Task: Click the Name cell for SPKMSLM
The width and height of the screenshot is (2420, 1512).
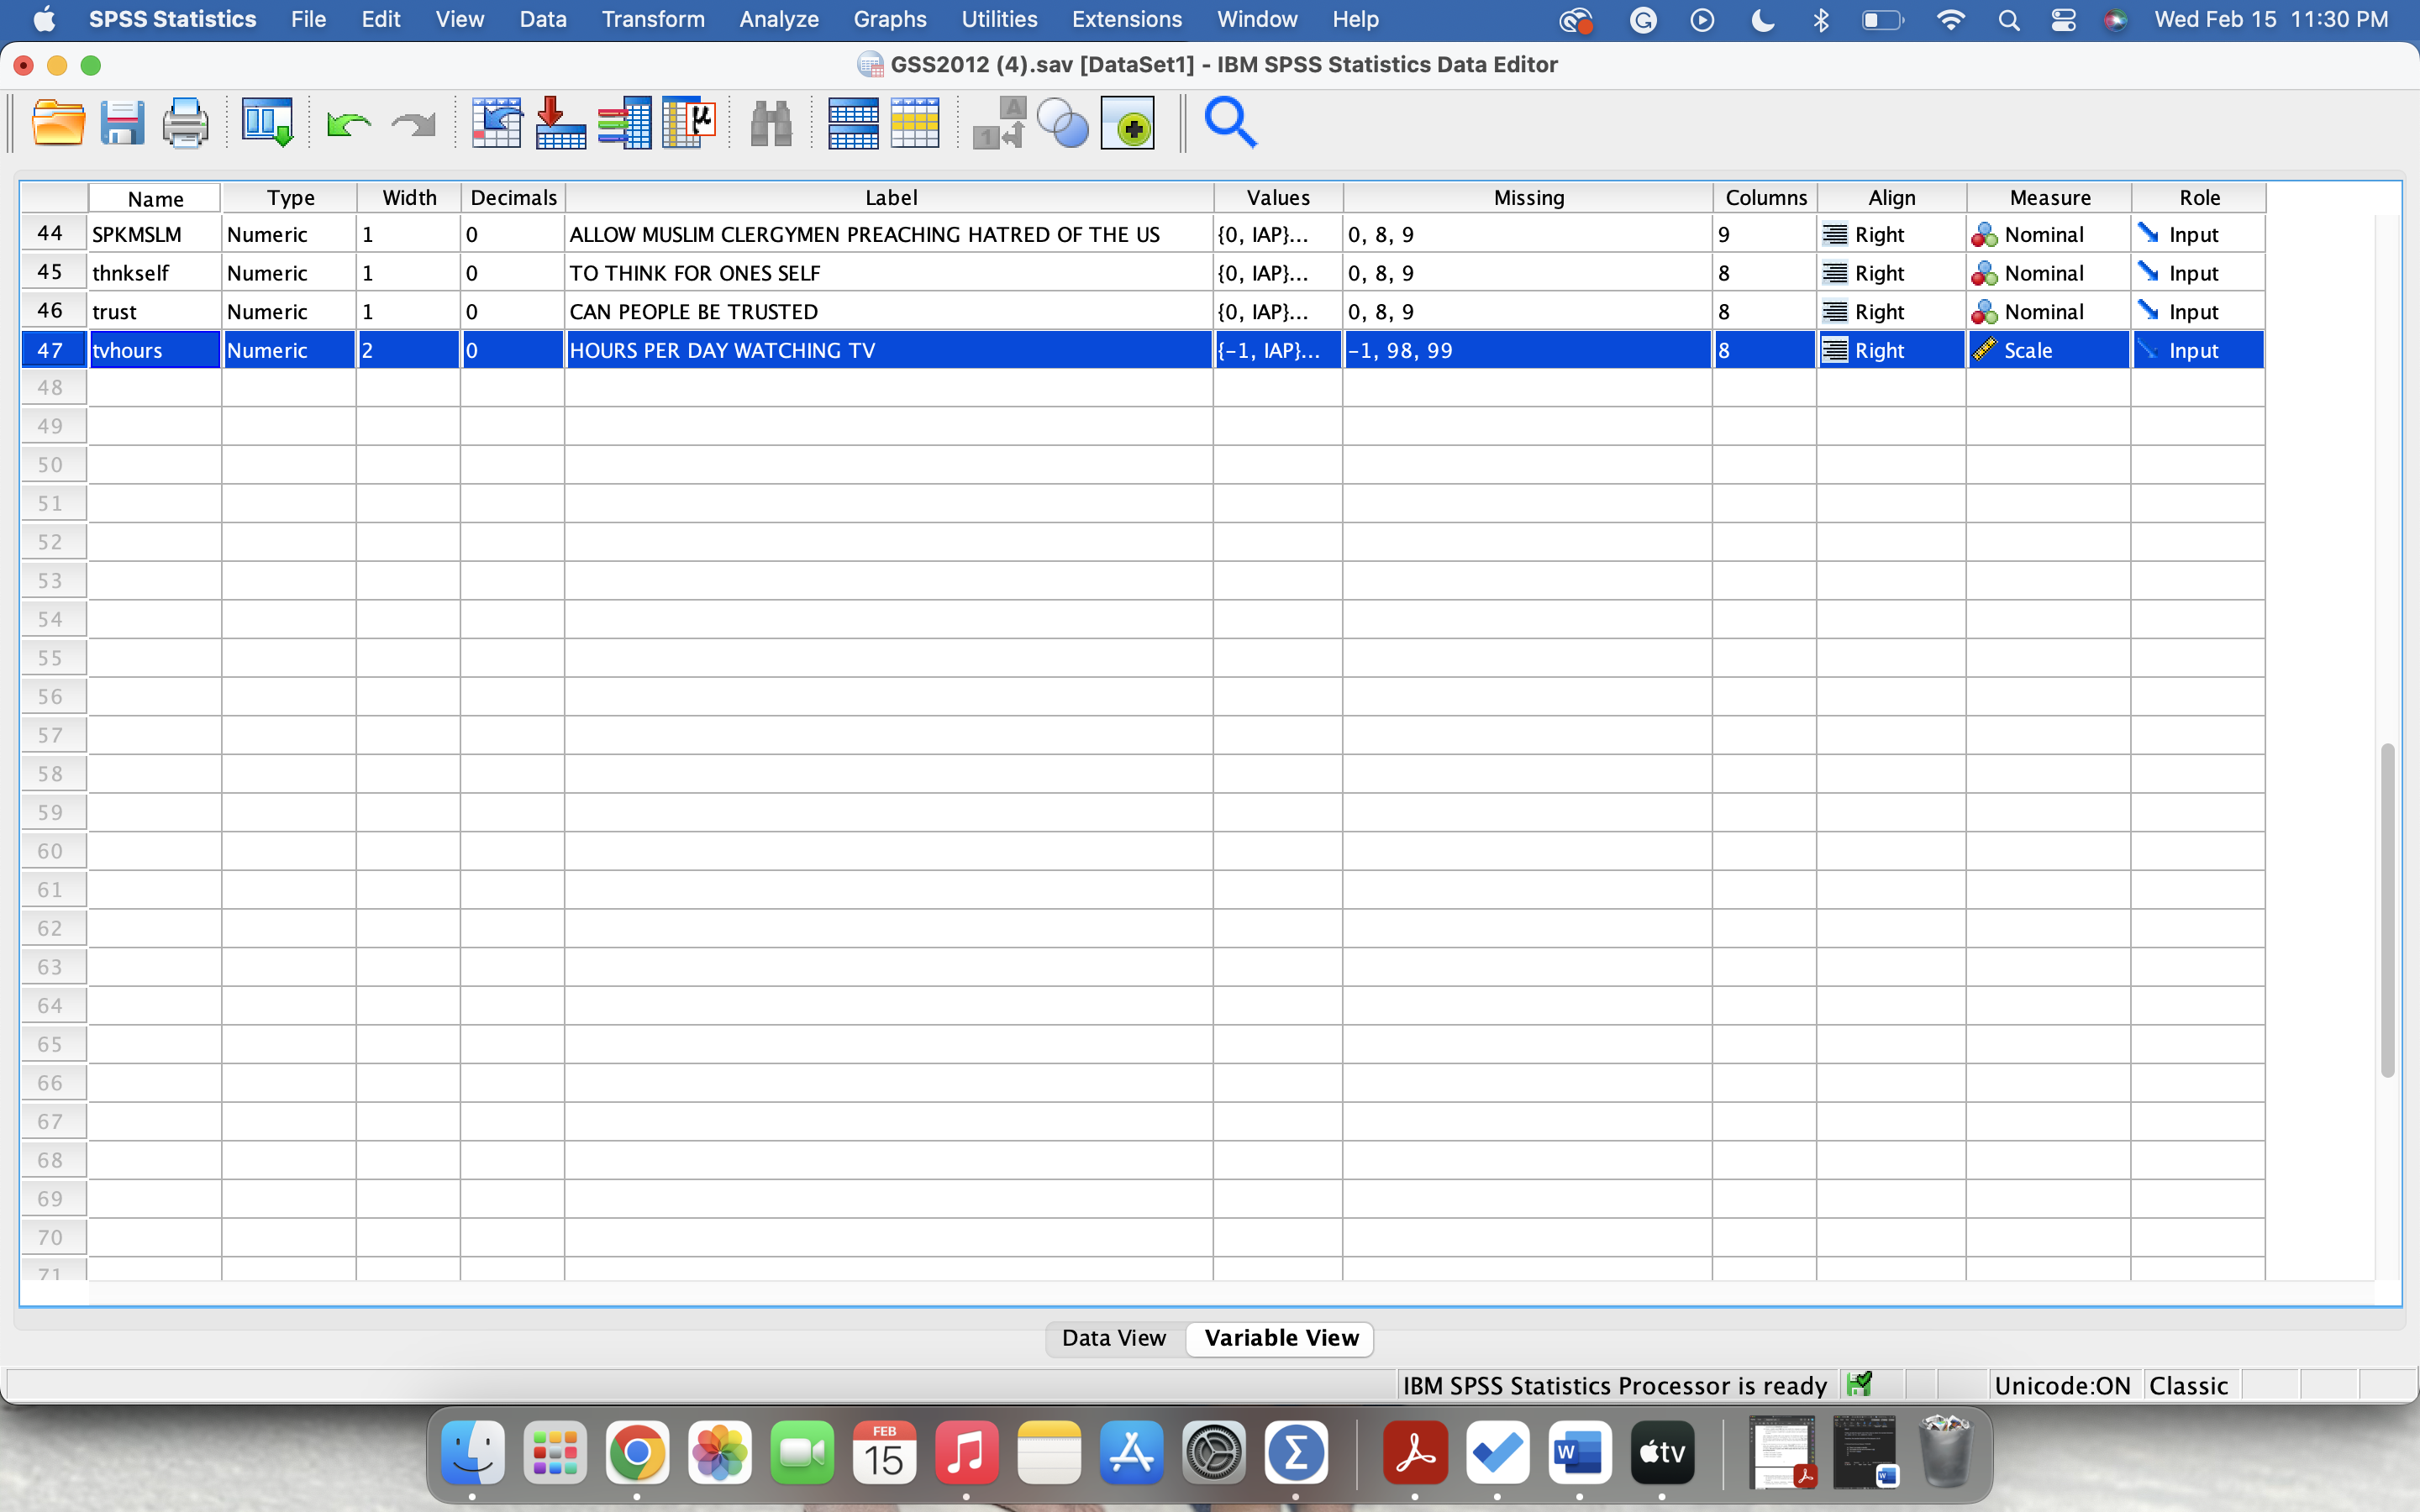Action: tap(154, 235)
